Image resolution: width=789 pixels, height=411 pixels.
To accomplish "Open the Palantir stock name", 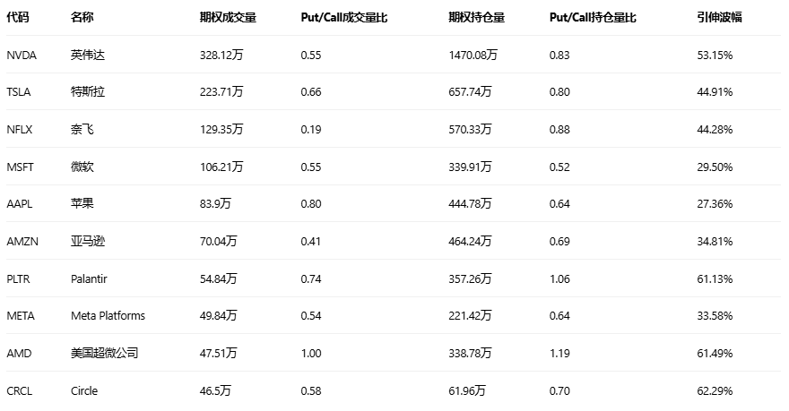I will [88, 278].
